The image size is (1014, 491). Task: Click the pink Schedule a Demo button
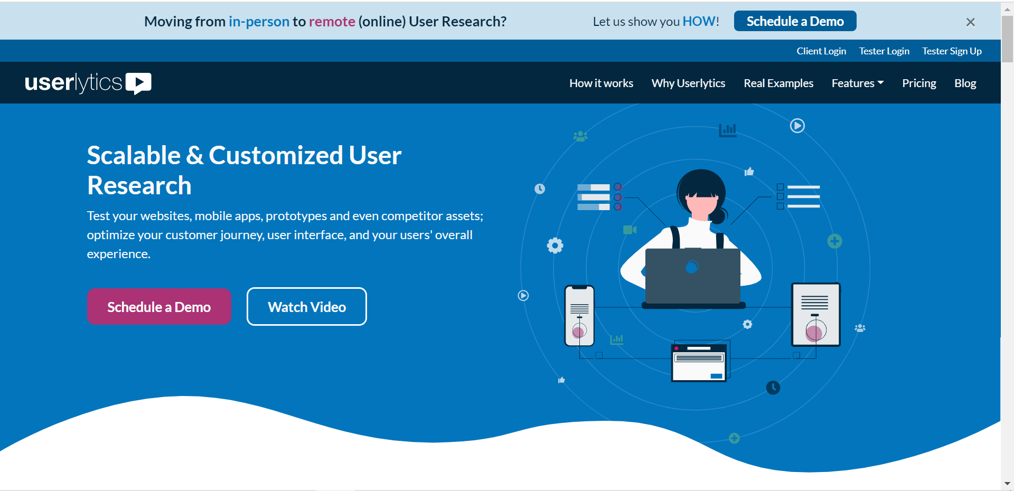pos(159,307)
